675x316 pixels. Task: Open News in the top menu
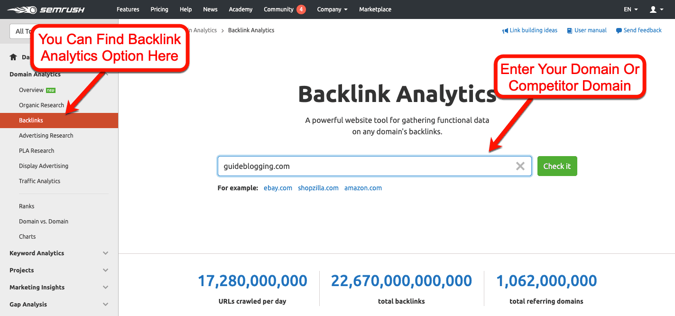210,9
